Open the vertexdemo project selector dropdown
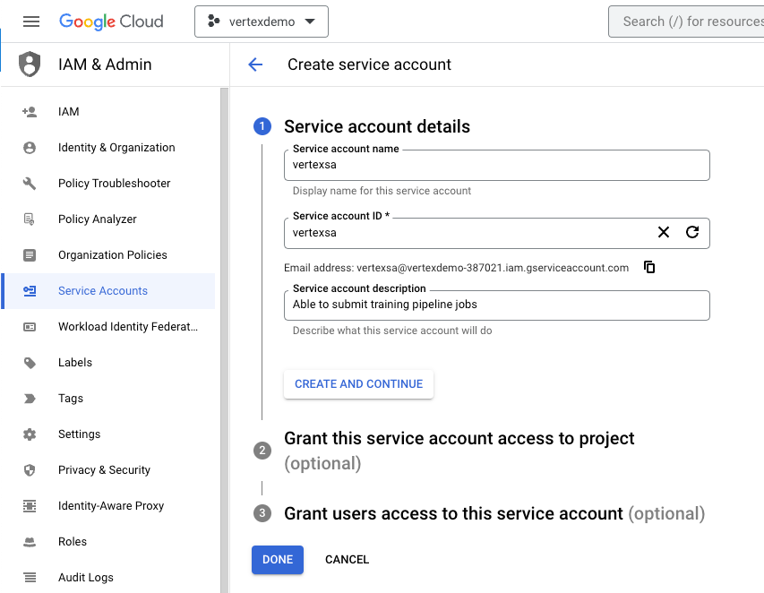 [x=262, y=21]
